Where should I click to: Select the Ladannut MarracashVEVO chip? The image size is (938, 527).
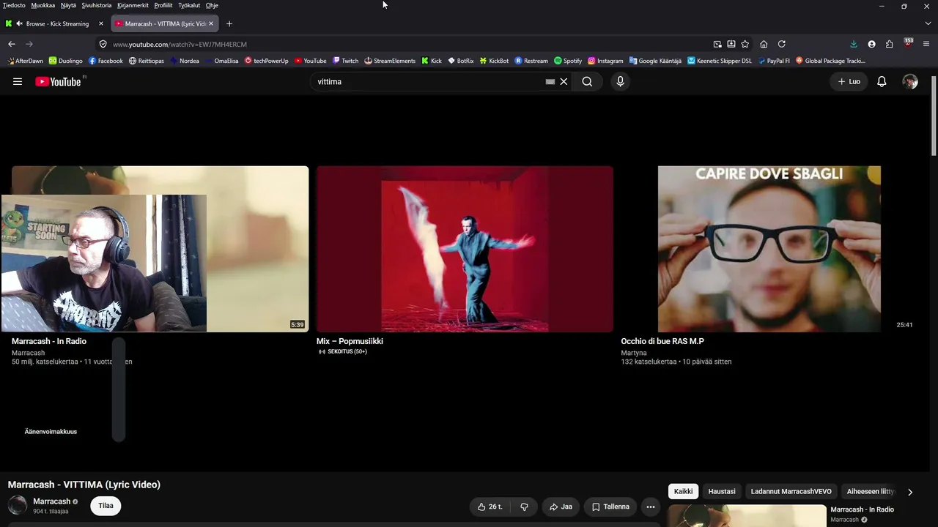(x=791, y=492)
